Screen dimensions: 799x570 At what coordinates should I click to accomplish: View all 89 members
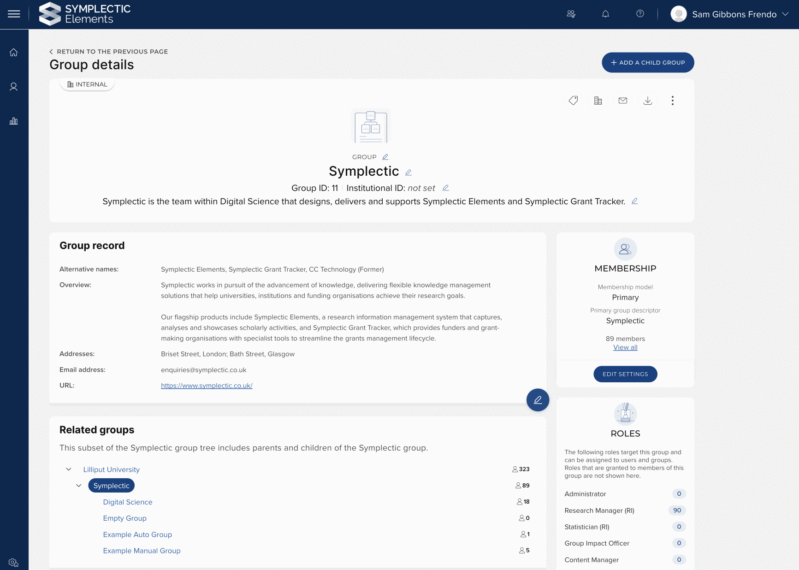[x=625, y=347]
